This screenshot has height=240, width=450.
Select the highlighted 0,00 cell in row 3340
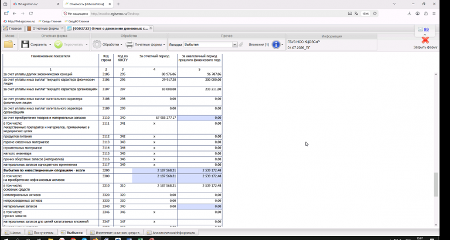(200, 207)
